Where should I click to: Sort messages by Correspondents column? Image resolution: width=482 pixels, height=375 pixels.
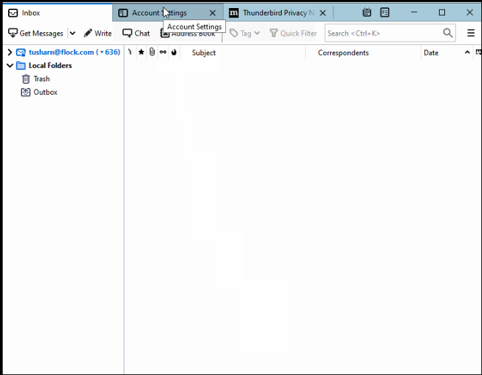363,52
